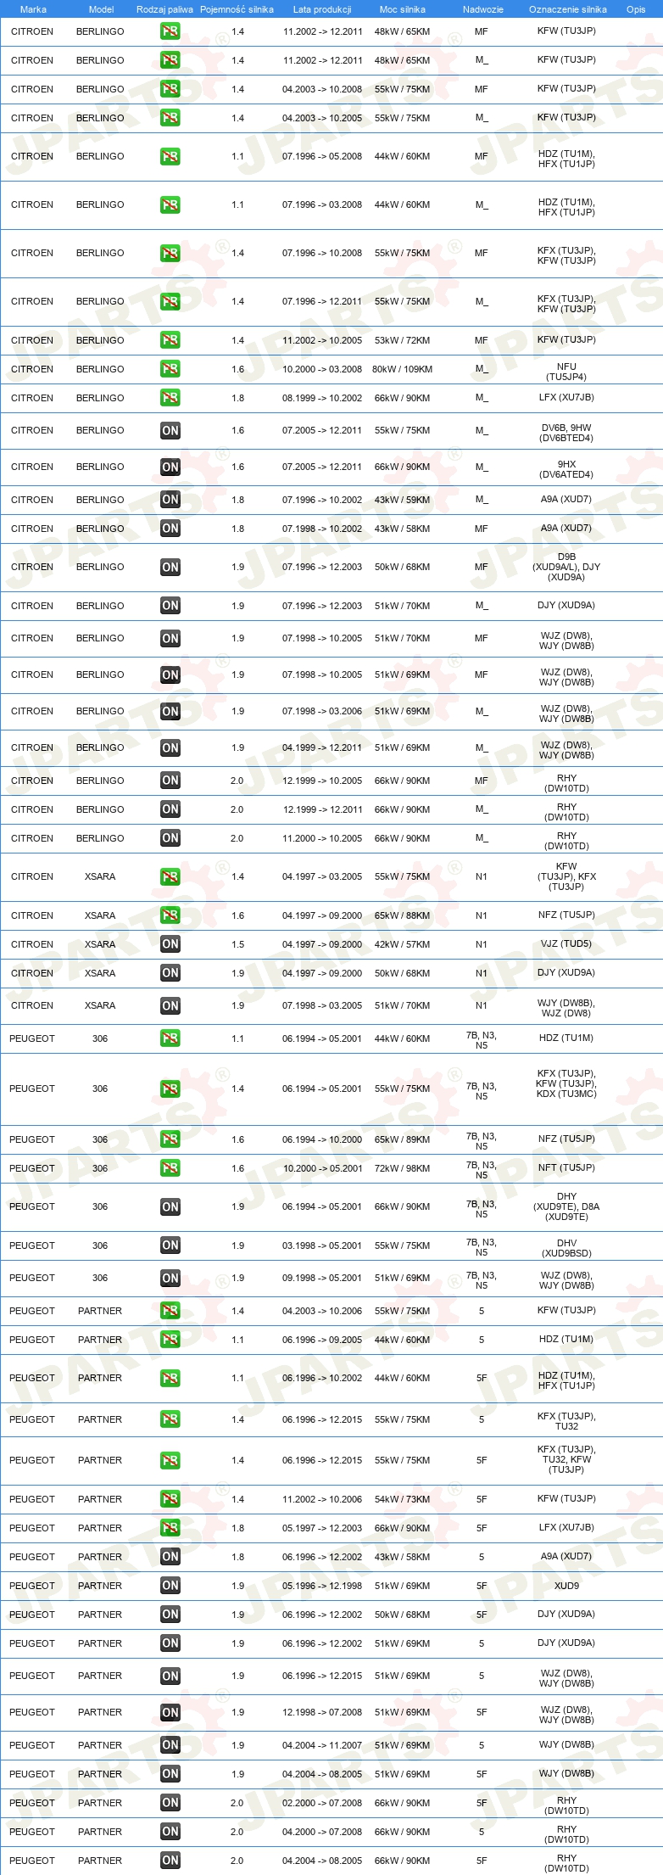This screenshot has height=1875, width=663.
Task: Select "72kW / 98KM" power cell
Action: (402, 1168)
